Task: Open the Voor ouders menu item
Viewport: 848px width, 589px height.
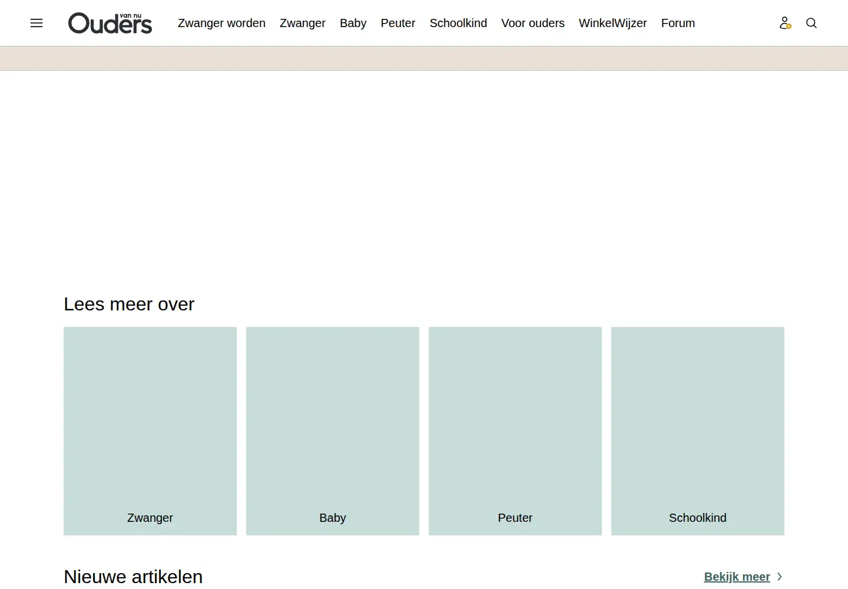Action: click(533, 23)
